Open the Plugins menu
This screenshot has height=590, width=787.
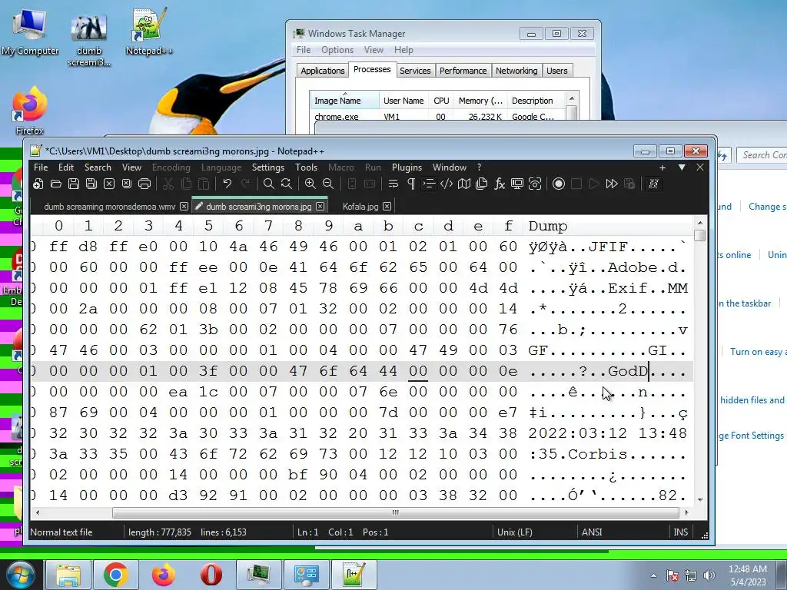(x=407, y=167)
